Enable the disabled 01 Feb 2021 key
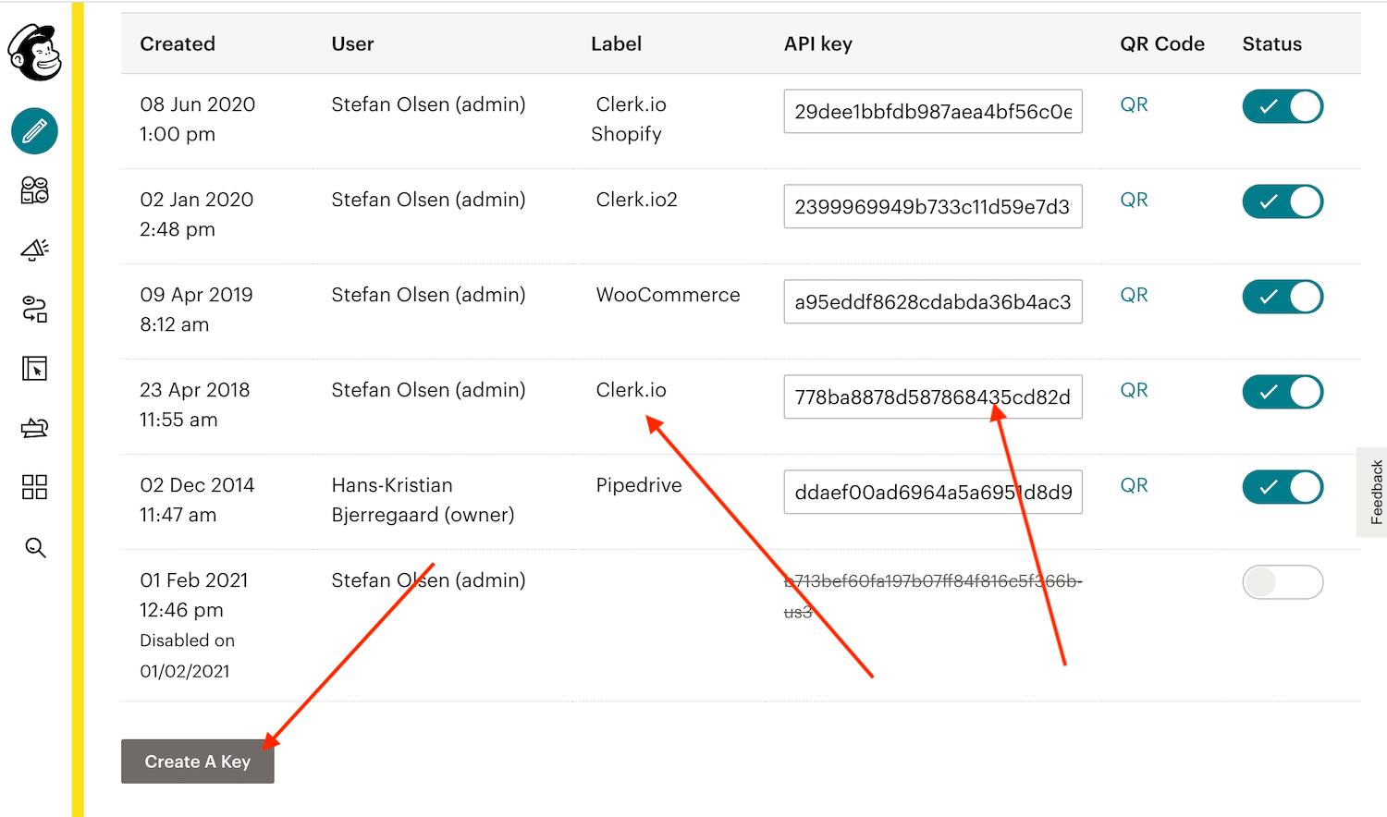 pyautogui.click(x=1282, y=582)
